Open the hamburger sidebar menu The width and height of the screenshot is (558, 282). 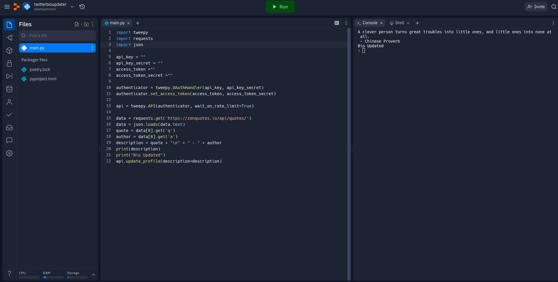(7, 7)
